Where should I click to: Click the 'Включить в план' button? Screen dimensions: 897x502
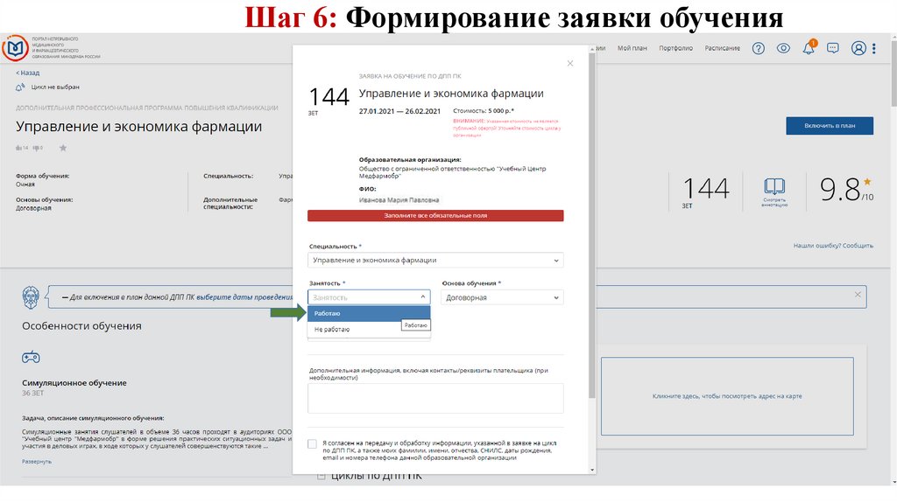tap(830, 126)
